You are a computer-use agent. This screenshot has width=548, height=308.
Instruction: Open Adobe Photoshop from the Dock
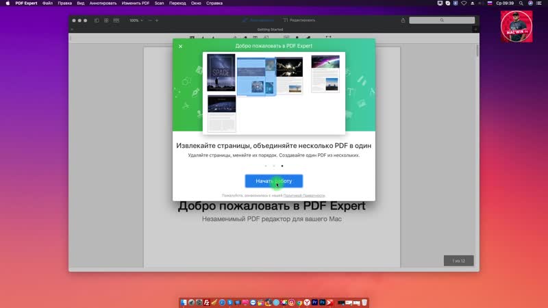point(322,303)
